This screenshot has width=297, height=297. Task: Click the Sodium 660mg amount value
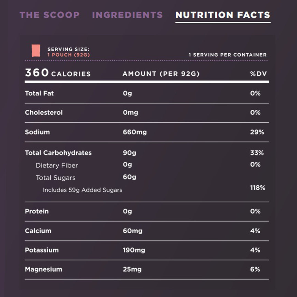[135, 132]
